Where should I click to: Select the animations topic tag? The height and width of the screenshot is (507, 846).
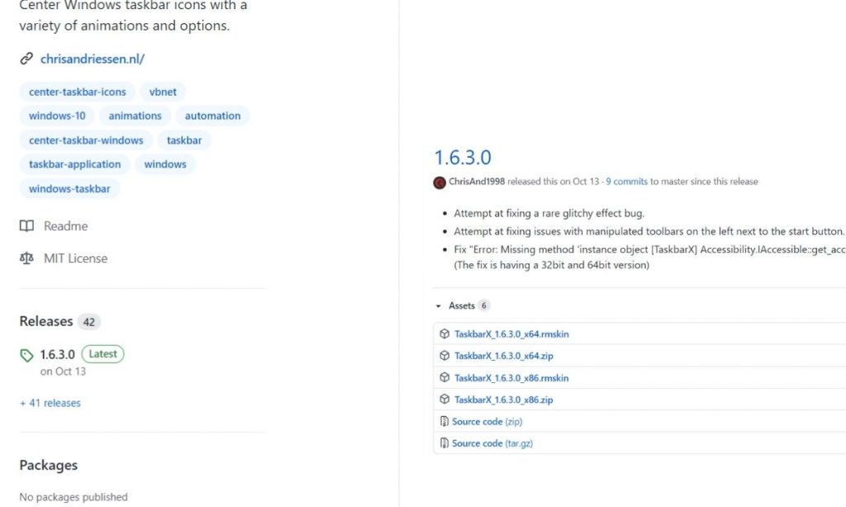coord(135,116)
